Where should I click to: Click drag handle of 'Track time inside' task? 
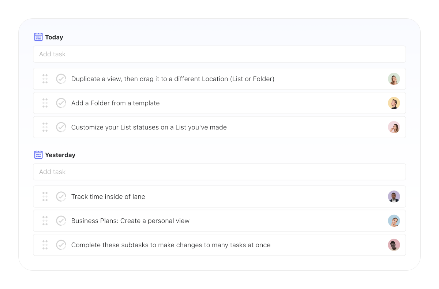pos(45,196)
